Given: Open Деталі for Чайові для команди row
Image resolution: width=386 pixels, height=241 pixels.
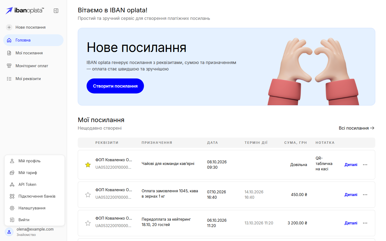Looking at the screenshot, I should [x=351, y=165].
